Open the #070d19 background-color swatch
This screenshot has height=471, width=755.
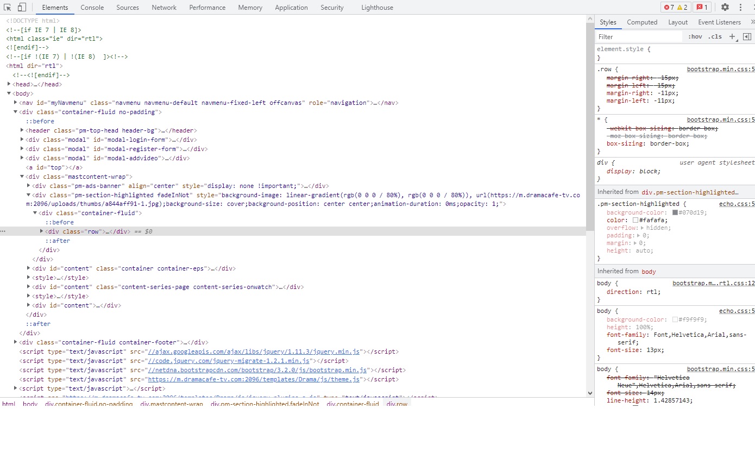[x=675, y=212]
